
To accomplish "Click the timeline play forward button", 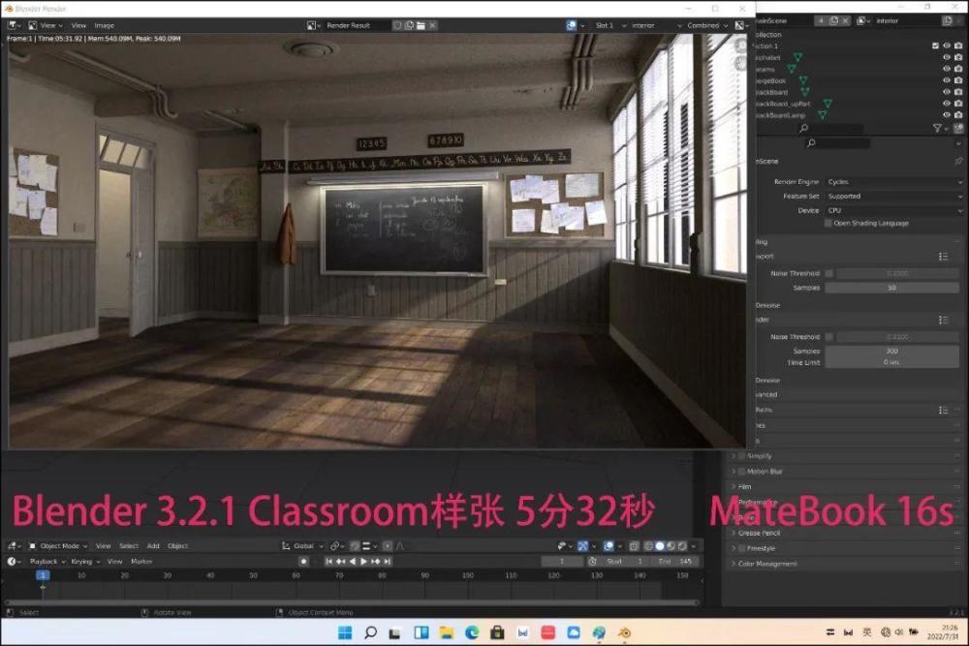I will [364, 562].
